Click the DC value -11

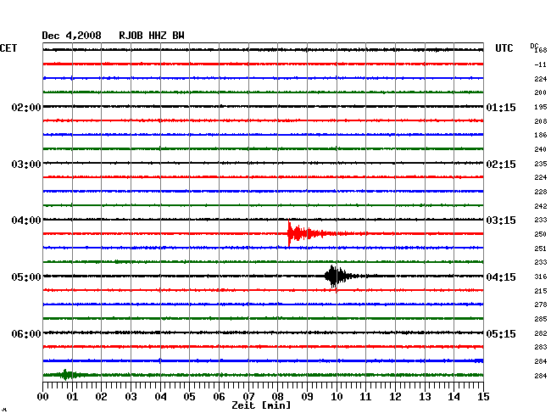[x=541, y=64]
